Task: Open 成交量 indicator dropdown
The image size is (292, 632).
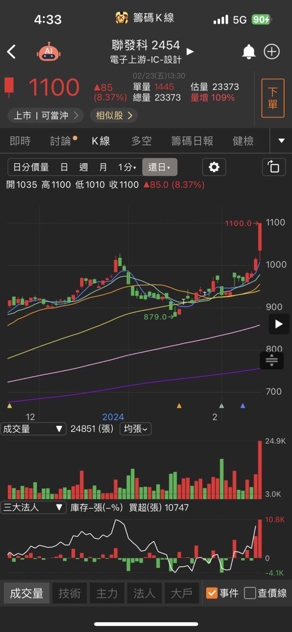Action: pyautogui.click(x=33, y=429)
